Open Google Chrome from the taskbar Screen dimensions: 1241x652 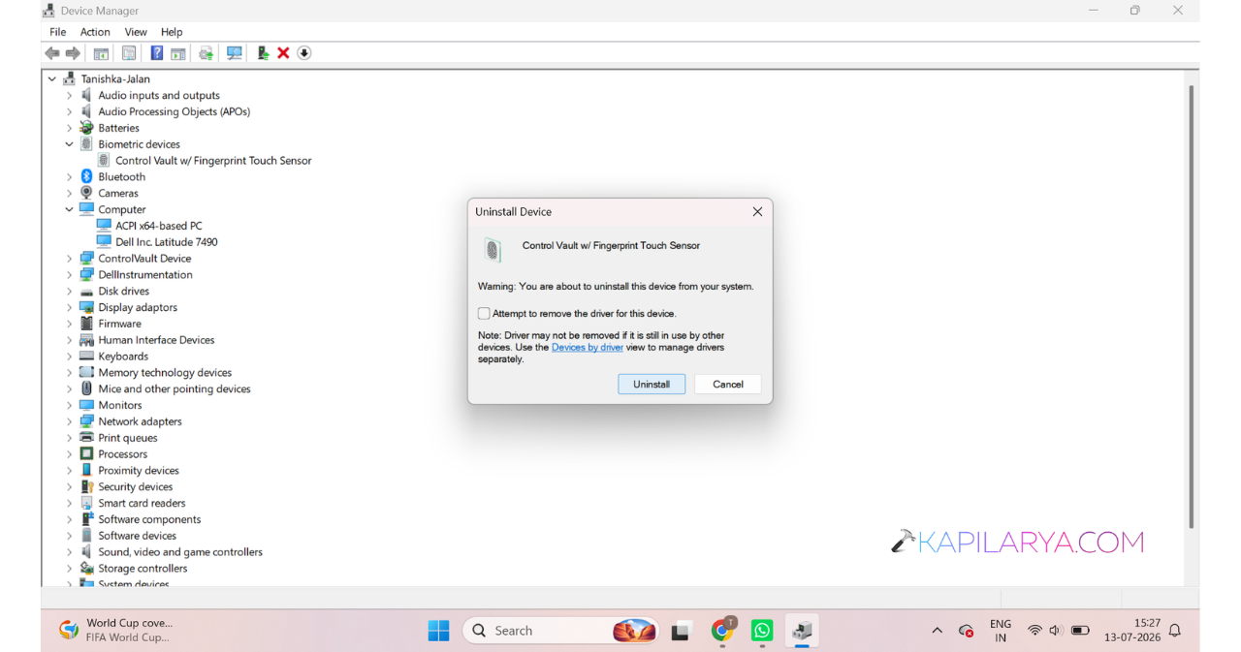(722, 631)
